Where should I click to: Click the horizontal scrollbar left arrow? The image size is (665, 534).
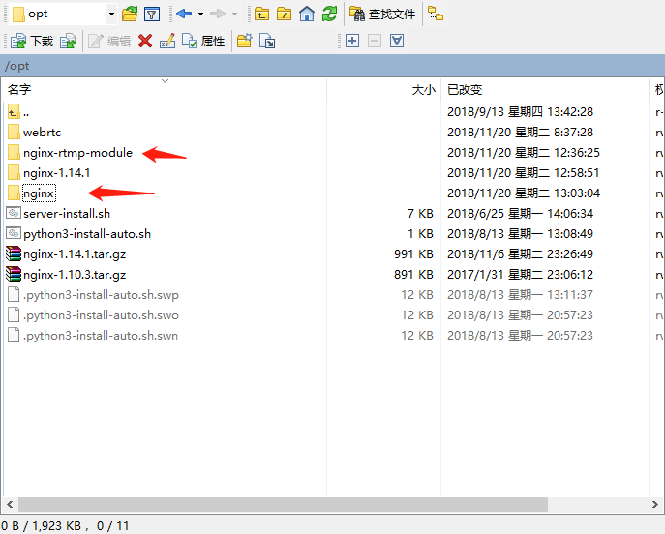[x=10, y=504]
